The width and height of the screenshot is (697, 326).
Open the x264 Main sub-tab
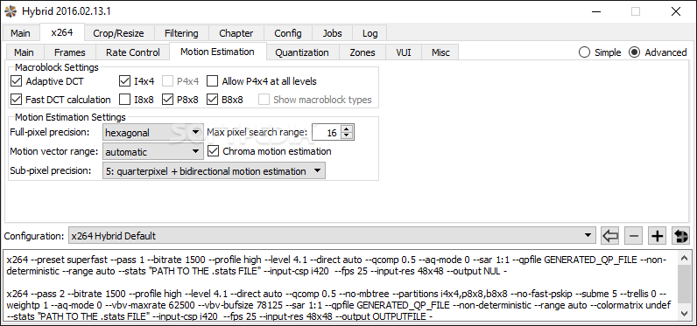(24, 52)
